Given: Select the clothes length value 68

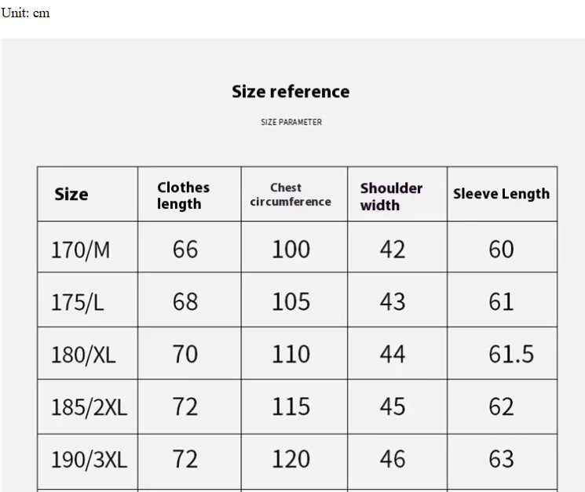Looking at the screenshot, I should pyautogui.click(x=185, y=302).
